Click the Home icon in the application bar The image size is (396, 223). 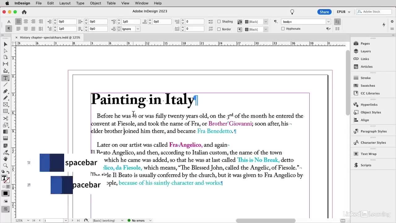(x=24, y=12)
